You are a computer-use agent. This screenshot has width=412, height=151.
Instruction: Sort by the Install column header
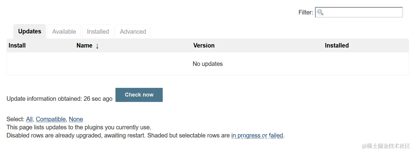[17, 45]
